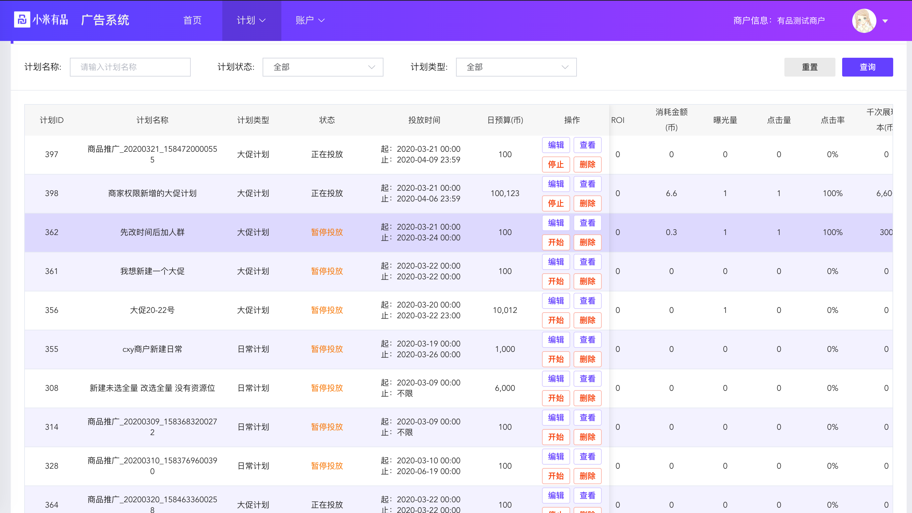The image size is (912, 513).
Task: Click 编辑 for plan 308
Action: click(x=555, y=378)
